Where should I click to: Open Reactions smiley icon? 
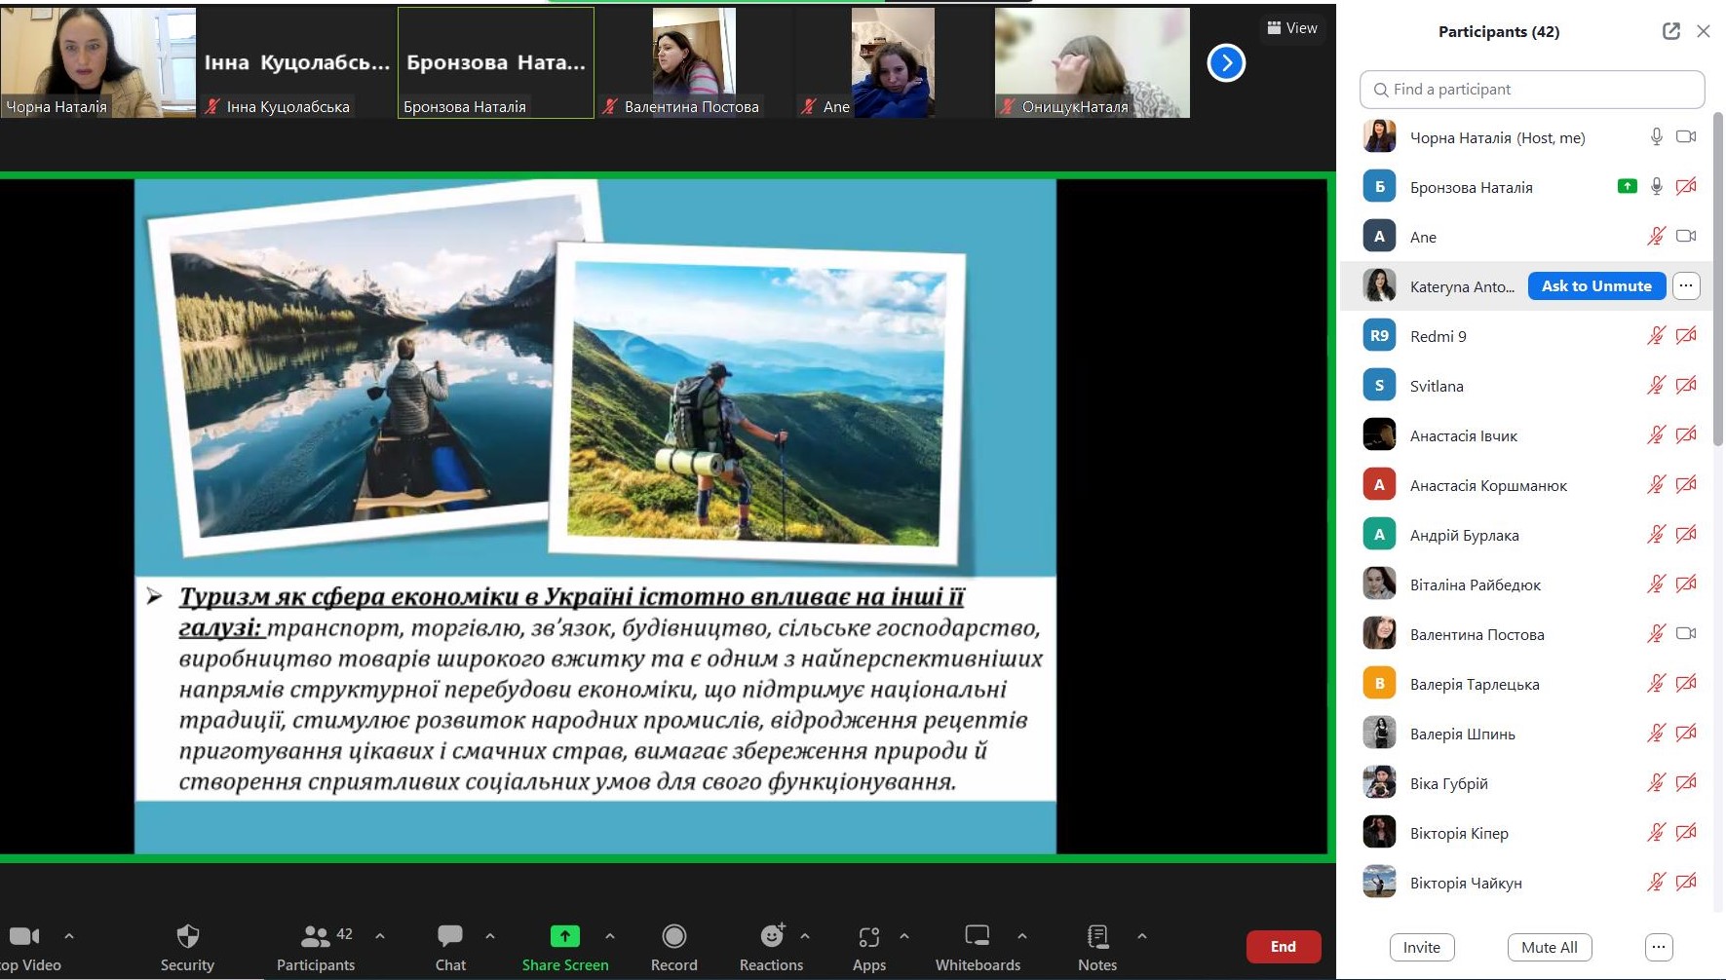(x=772, y=937)
